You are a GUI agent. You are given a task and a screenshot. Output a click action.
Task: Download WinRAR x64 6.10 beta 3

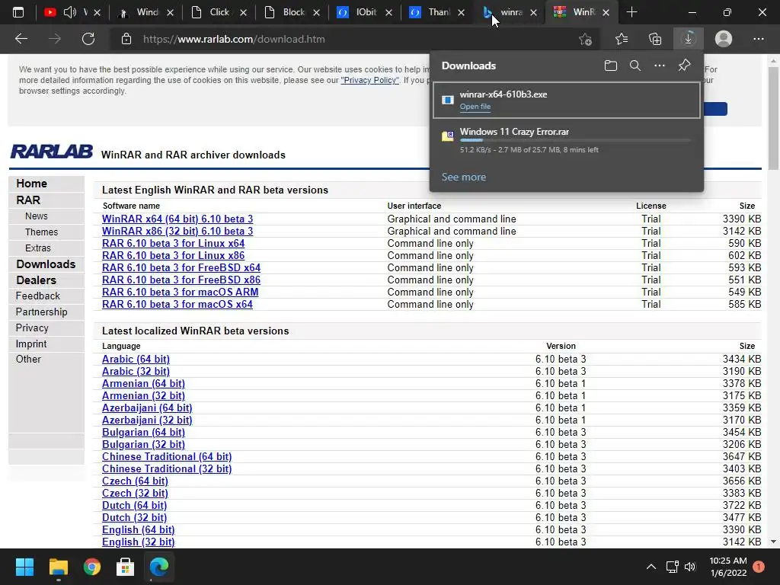tap(177, 219)
